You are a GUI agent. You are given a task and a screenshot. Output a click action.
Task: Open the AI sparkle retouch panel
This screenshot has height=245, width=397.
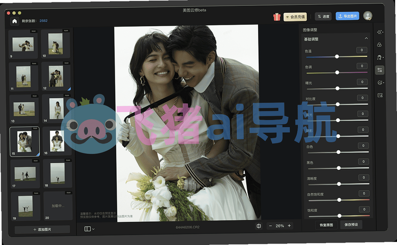point(380,32)
